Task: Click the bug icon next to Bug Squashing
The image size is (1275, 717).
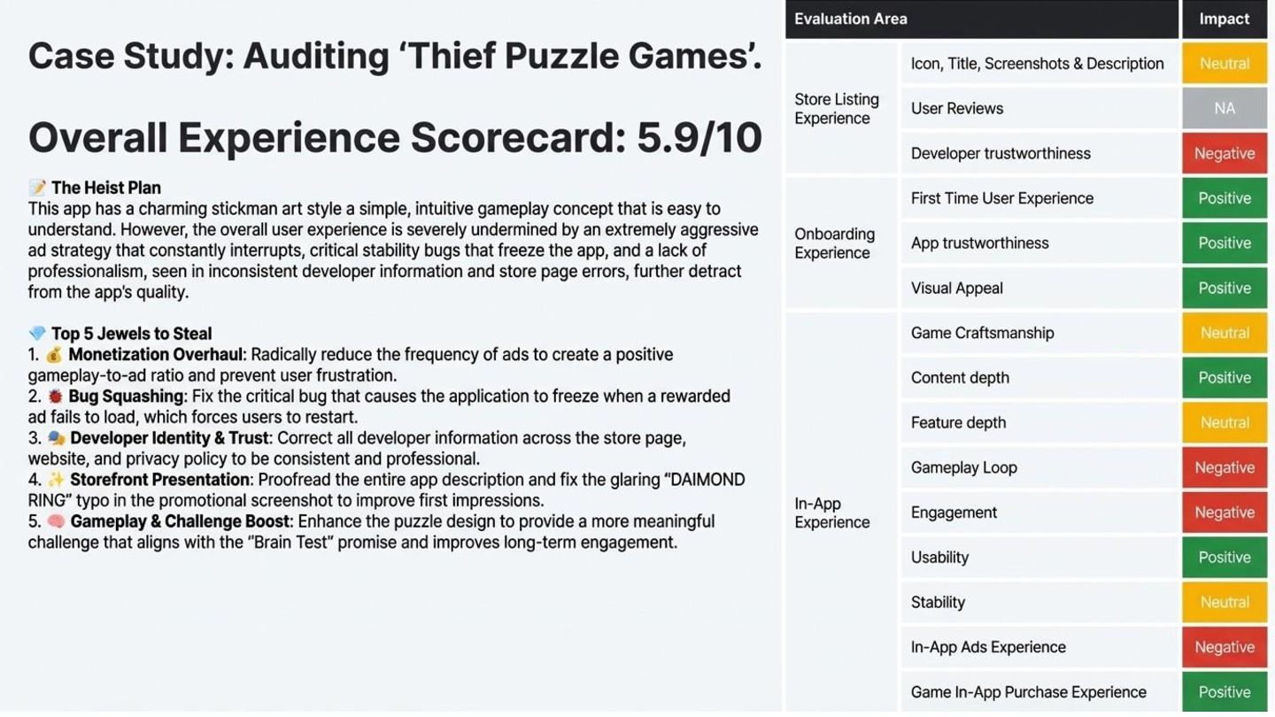Action: (x=55, y=397)
